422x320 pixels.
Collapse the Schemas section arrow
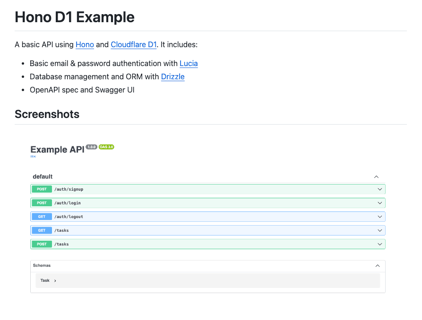pos(377,266)
